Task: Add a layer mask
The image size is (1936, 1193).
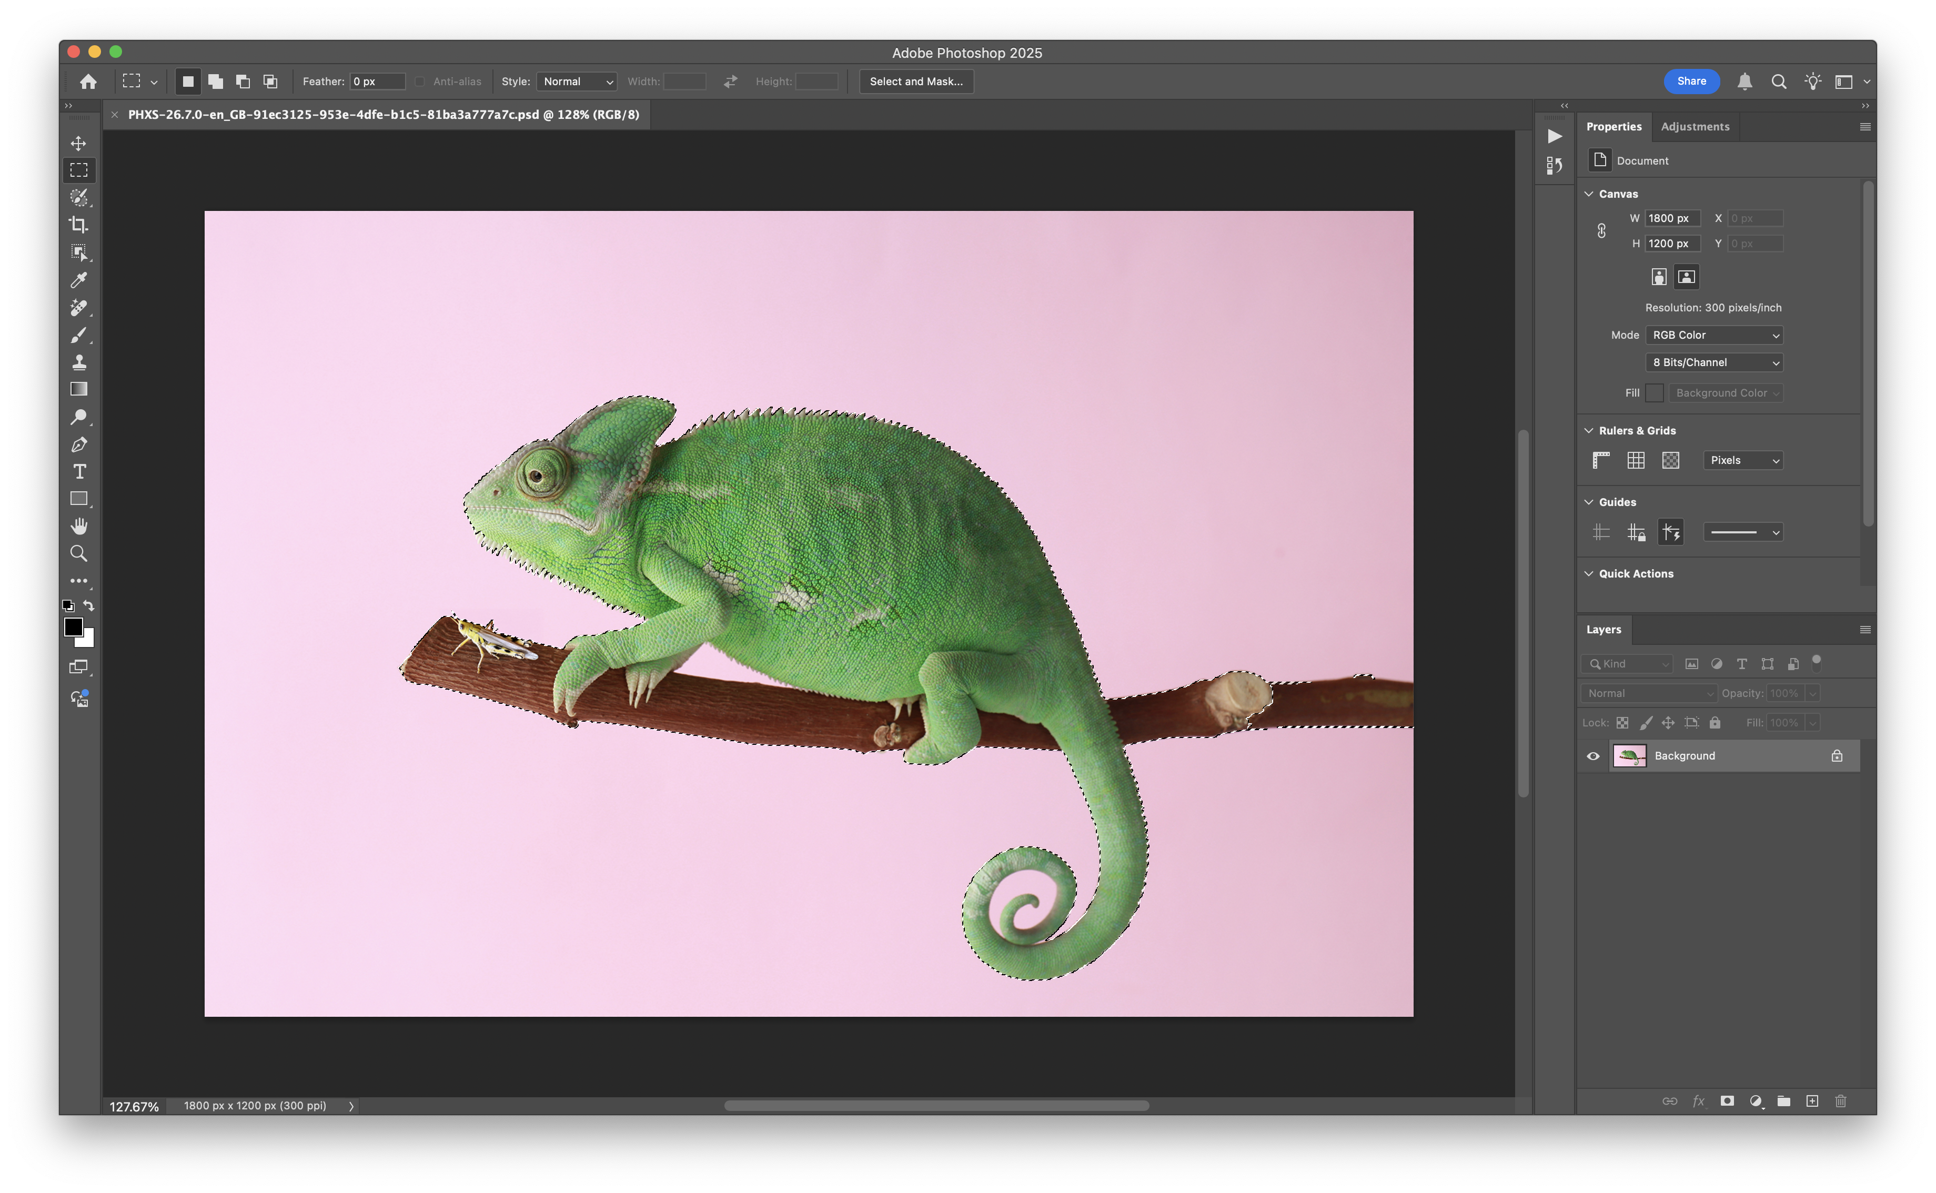Action: [1727, 1100]
